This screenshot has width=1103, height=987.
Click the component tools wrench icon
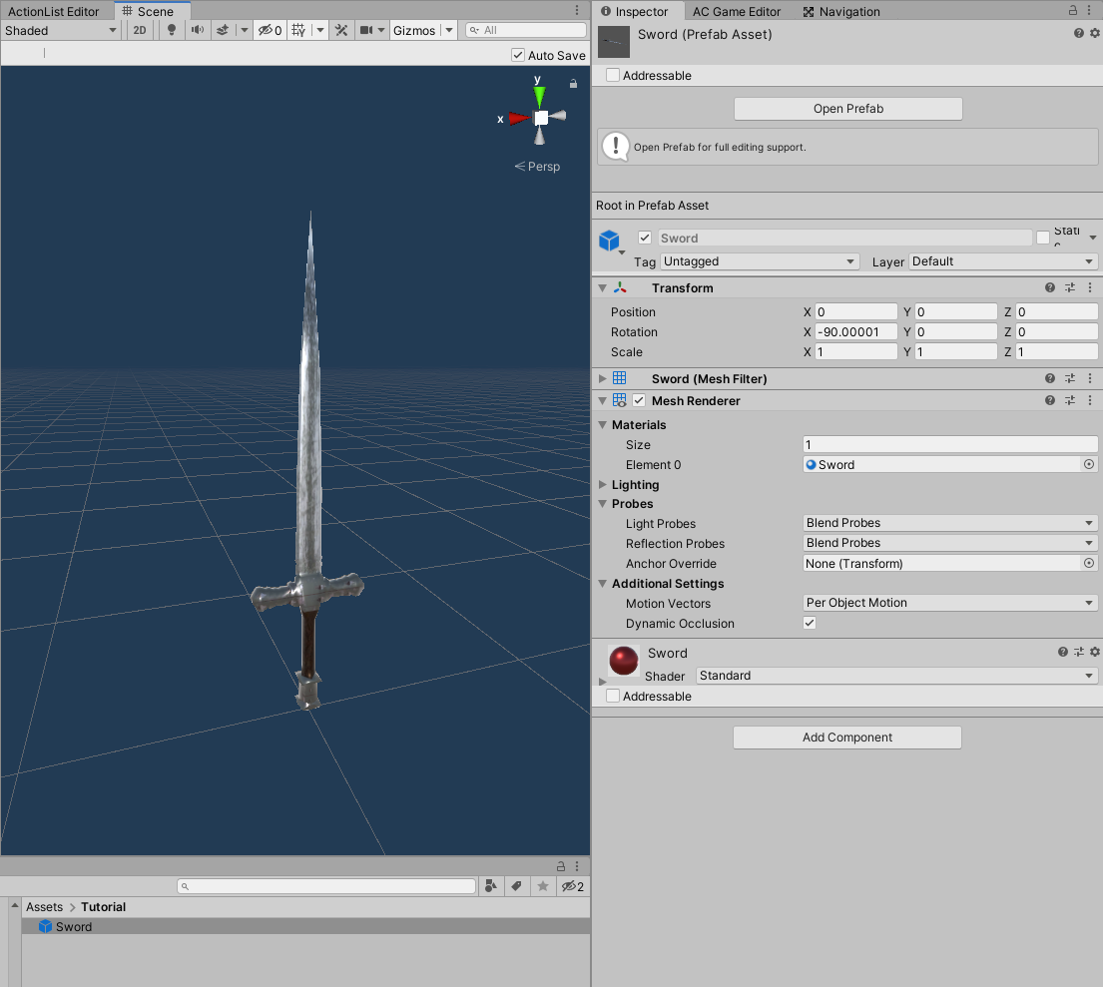coord(341,30)
